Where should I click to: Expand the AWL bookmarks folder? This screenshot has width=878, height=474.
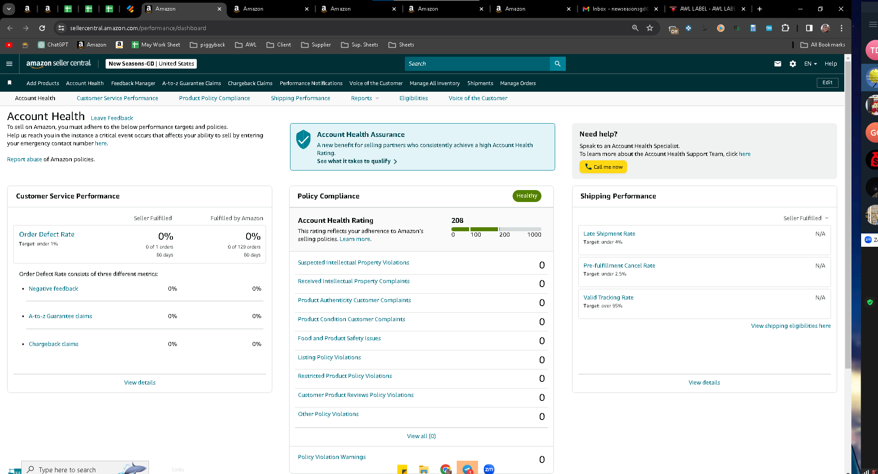click(246, 45)
